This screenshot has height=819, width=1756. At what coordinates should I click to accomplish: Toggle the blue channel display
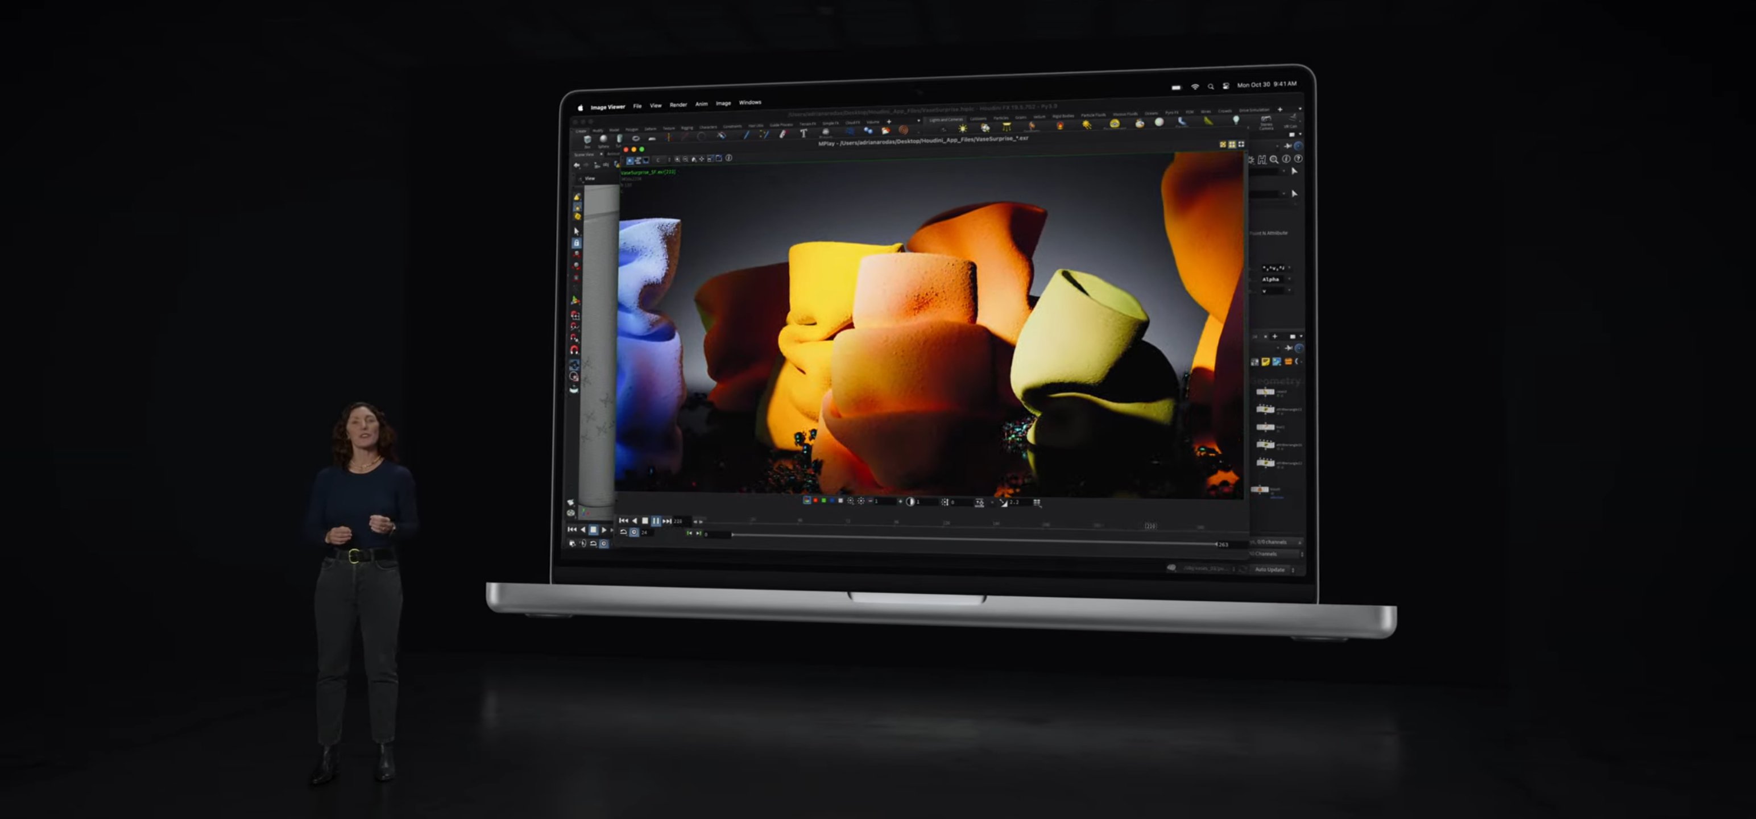(x=831, y=501)
